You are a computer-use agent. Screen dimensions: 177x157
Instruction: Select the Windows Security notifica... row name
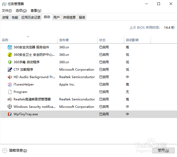(x=35, y=107)
